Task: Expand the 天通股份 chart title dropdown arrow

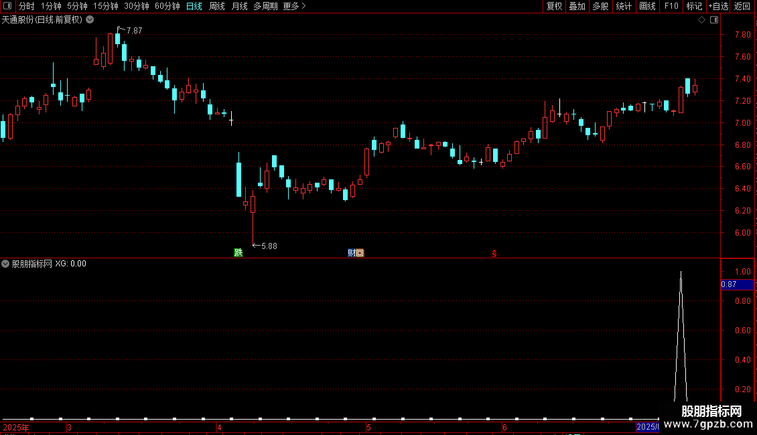Action: pos(90,20)
